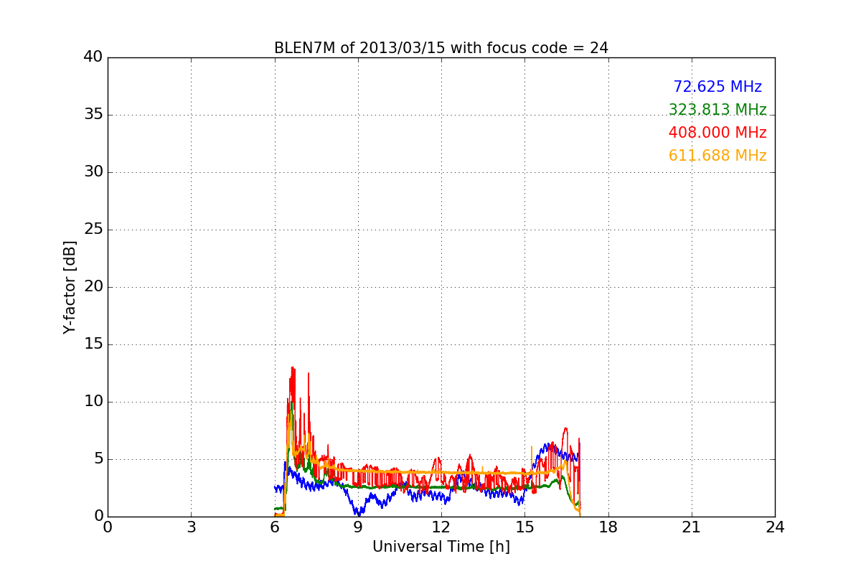Select the 72.625 MHz legend label
This screenshot has height=574, width=861.
(x=717, y=87)
